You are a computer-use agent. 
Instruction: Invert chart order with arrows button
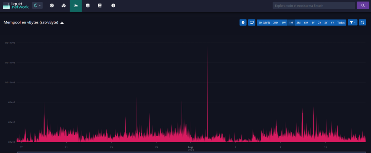coord(362,22)
